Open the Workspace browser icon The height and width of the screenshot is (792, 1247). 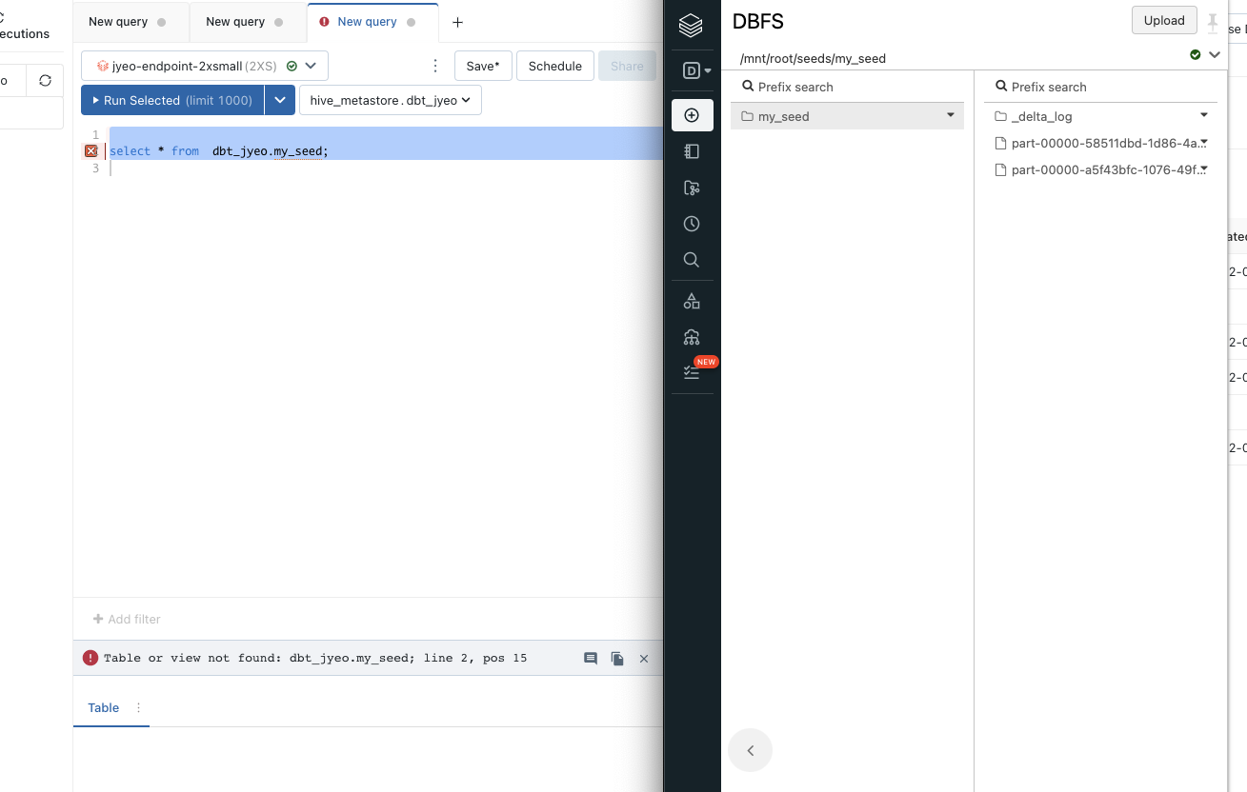click(692, 150)
